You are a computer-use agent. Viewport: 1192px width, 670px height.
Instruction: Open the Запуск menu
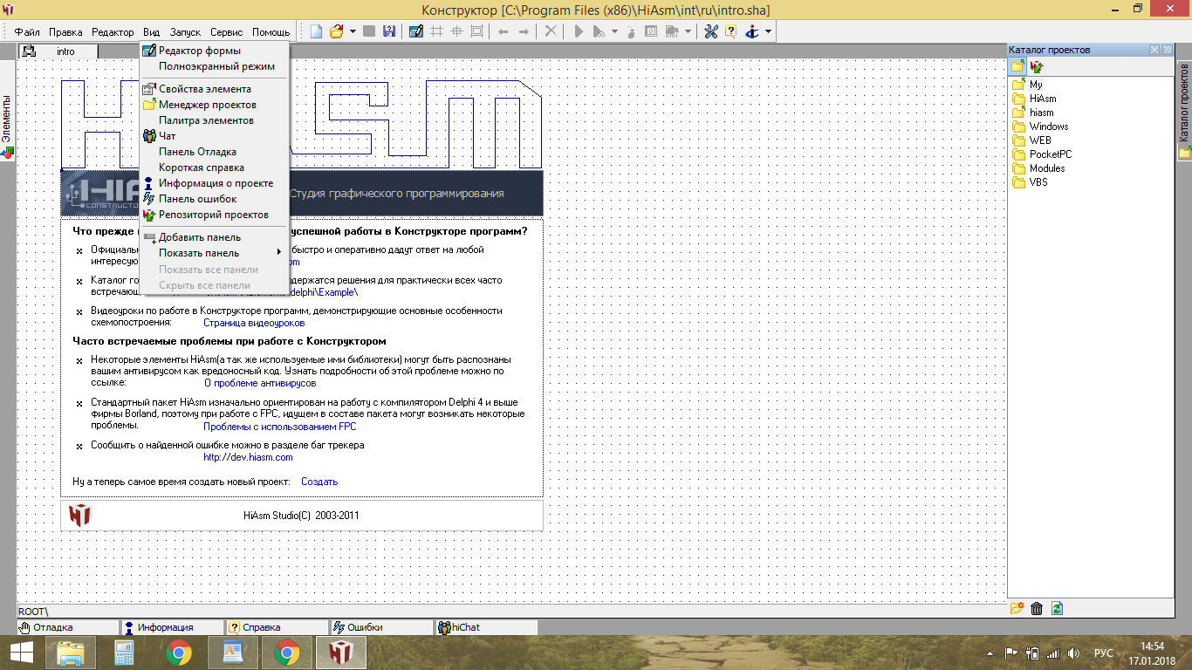(x=185, y=32)
